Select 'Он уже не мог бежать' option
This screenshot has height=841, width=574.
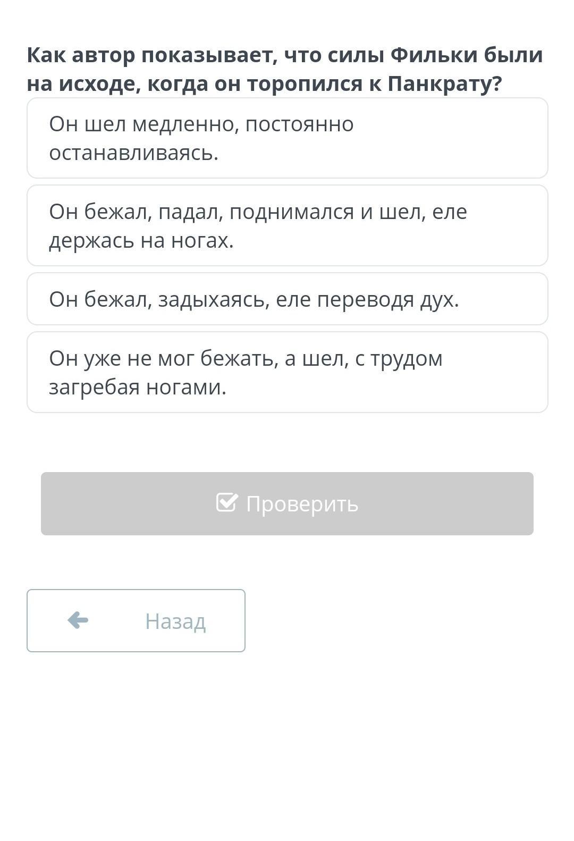pos(287,372)
